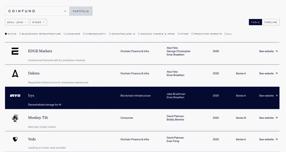The height and width of the screenshot is (152, 286).
Task: Click Jake Brukhman in Irys row
Action: point(176,94)
